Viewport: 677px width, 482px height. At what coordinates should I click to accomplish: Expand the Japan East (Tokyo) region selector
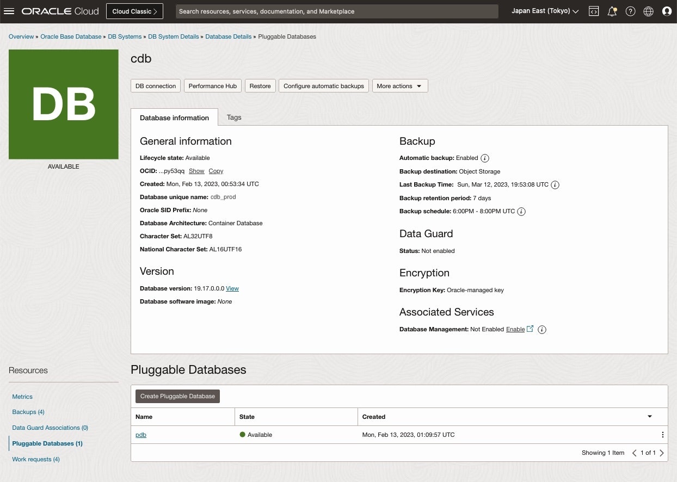coord(545,11)
